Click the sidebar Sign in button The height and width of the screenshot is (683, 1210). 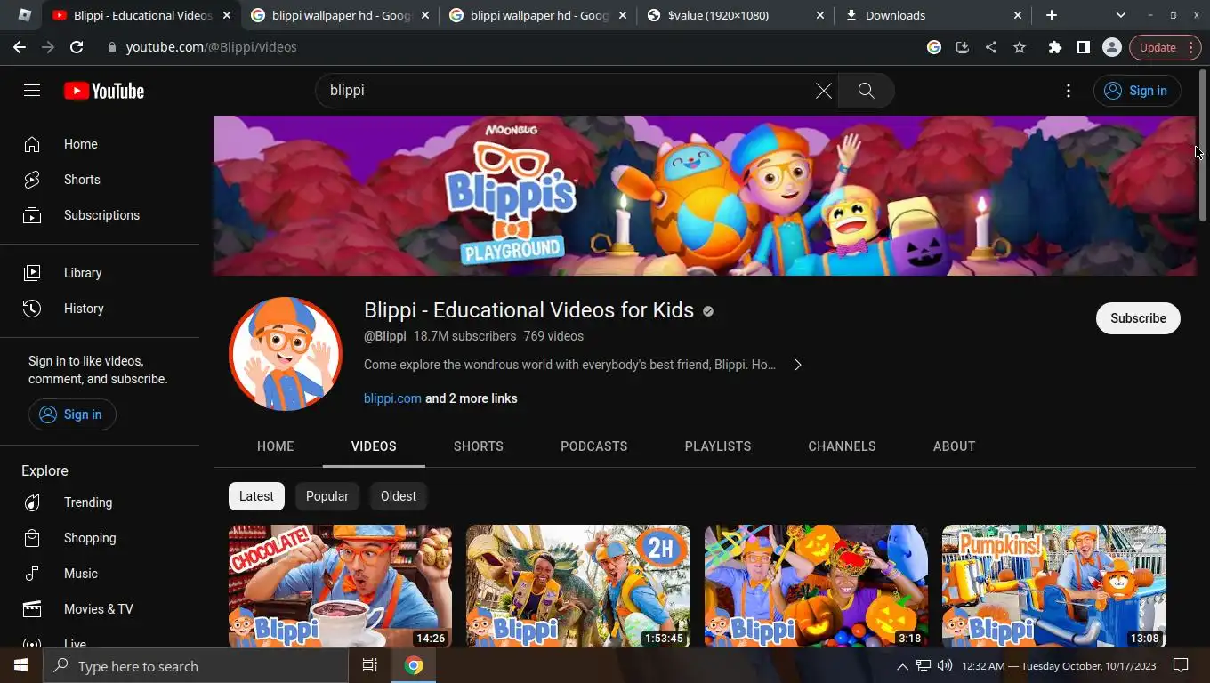pos(72,414)
